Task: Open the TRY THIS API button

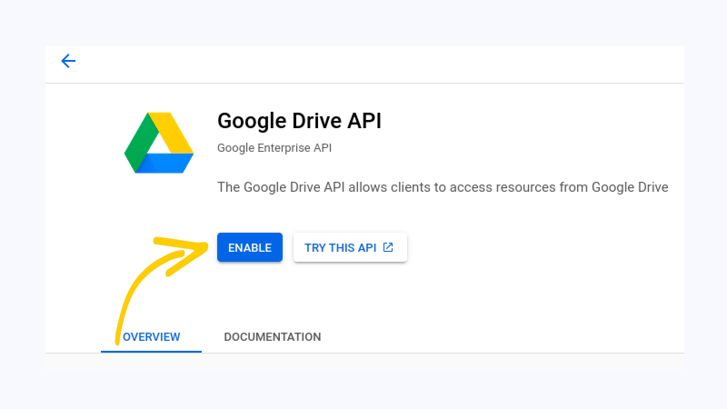Action: (341, 247)
